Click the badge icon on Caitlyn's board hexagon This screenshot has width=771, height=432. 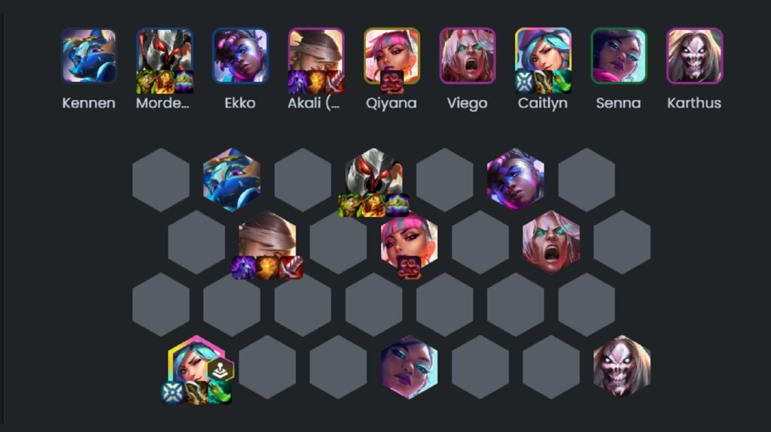point(221,370)
